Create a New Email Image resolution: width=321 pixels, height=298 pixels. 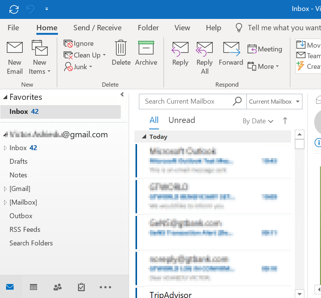point(14,58)
